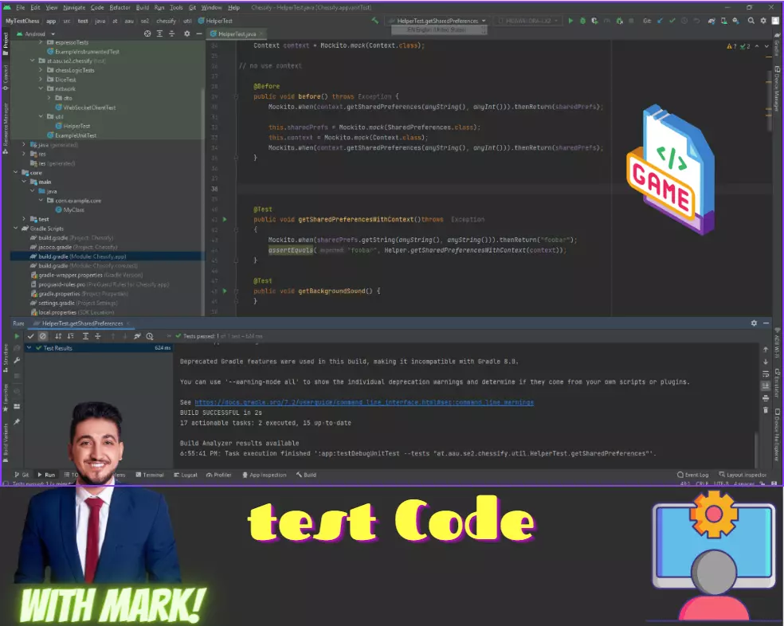784x626 pixels.
Task: Toggle Show Ignored tests button
Action: tap(43, 337)
